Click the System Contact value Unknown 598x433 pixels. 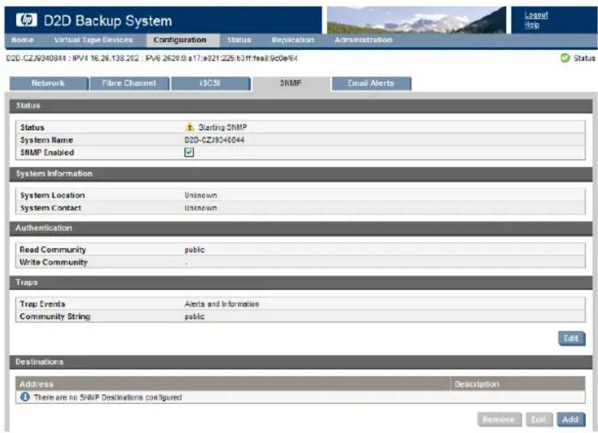click(200, 208)
